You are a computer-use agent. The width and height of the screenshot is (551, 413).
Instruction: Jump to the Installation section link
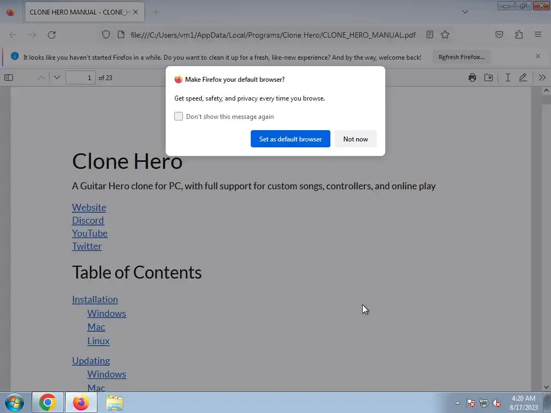(95, 300)
